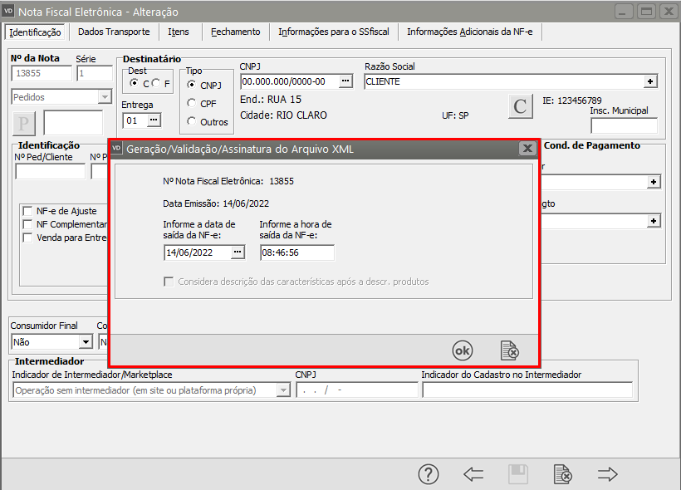Open date picker for data de saída
Screen dimensions: 681x490
click(x=238, y=252)
